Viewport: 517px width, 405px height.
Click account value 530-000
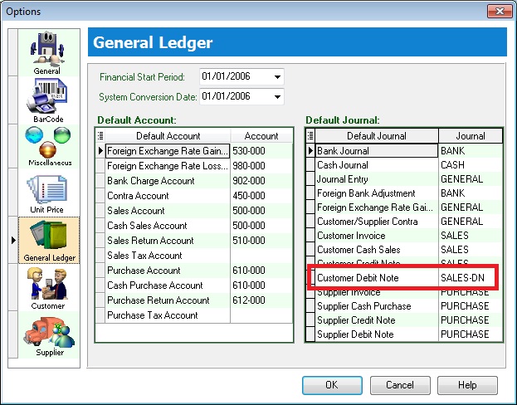click(x=249, y=151)
